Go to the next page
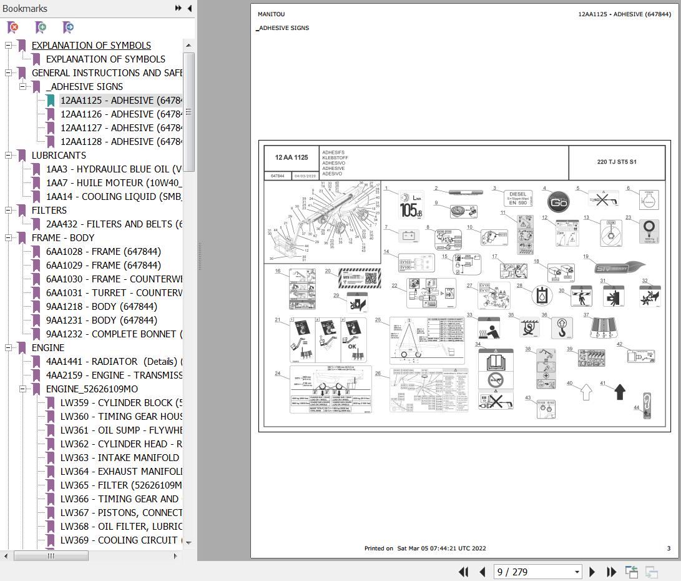The width and height of the screenshot is (681, 581). [x=592, y=572]
